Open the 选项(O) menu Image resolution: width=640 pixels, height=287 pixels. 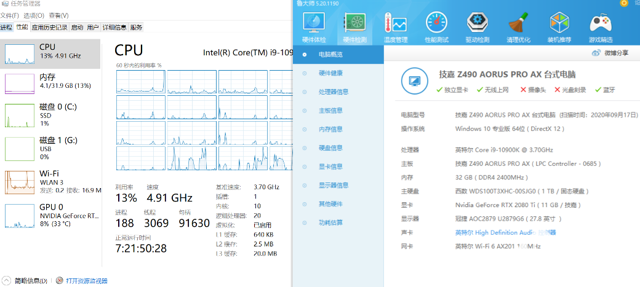[33, 15]
